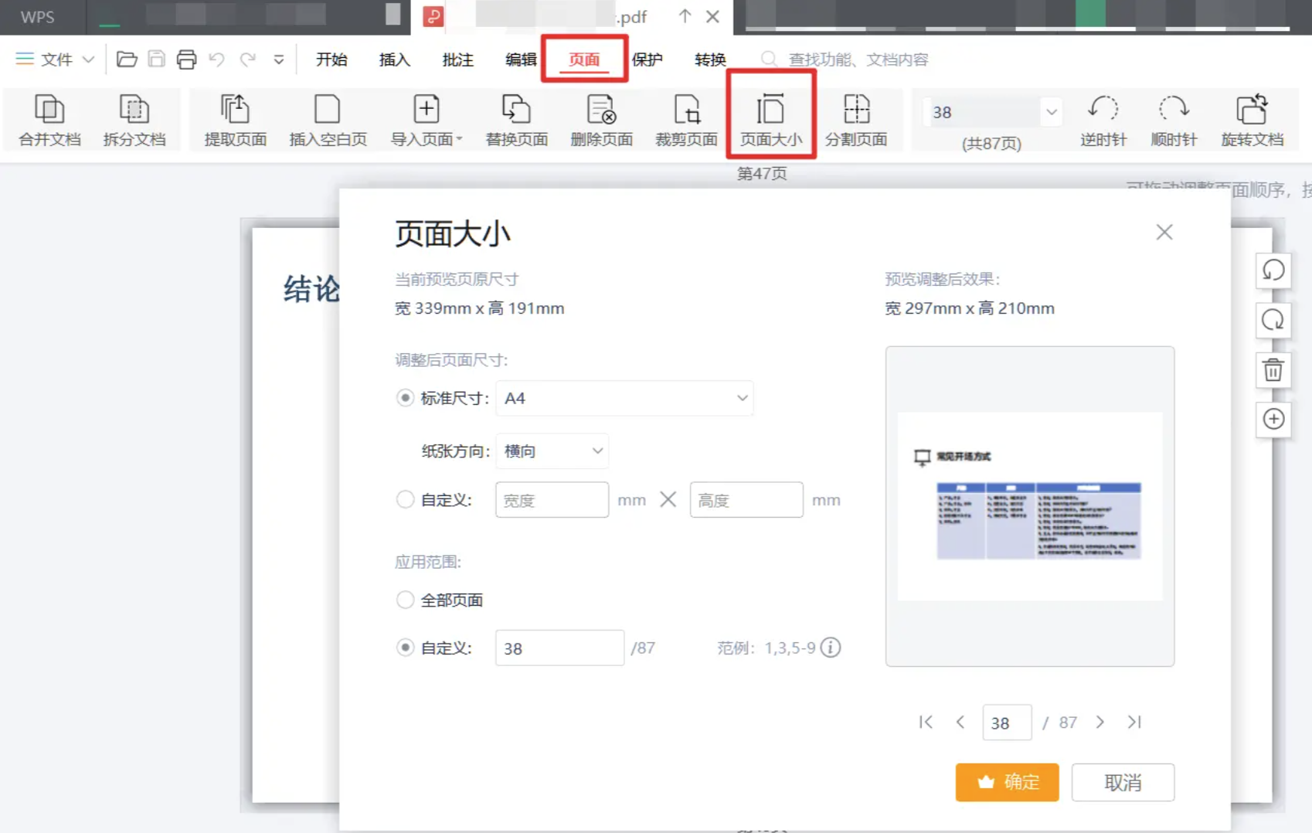Select the 自定义 page range radio button
This screenshot has height=833, width=1312.
click(405, 648)
